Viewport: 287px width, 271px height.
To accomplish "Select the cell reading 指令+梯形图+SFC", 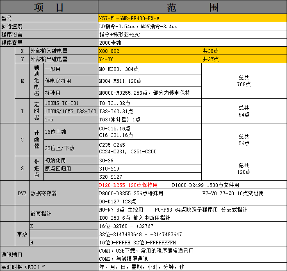I will (x=192, y=34).
